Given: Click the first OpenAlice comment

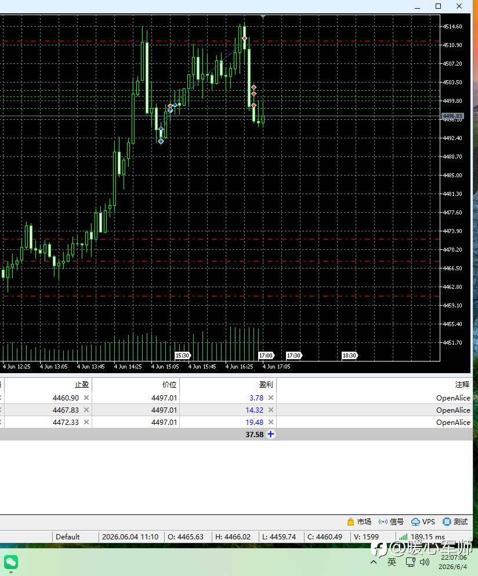Looking at the screenshot, I should tap(453, 398).
